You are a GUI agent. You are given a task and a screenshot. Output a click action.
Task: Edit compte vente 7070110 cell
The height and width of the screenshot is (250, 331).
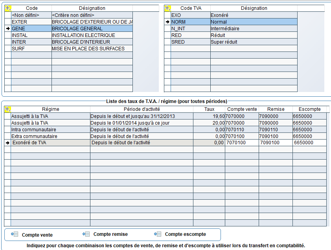(242, 130)
